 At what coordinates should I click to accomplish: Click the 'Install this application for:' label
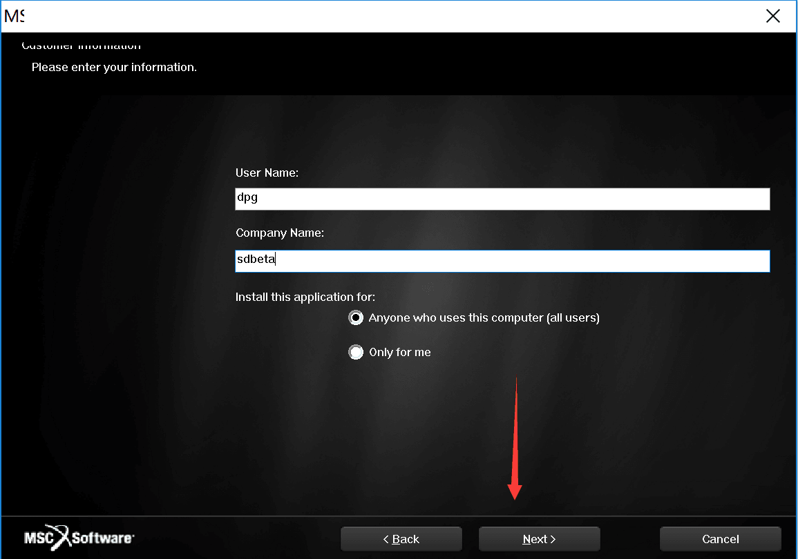[x=305, y=297]
